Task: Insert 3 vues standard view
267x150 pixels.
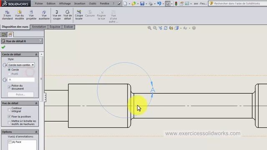Action: [x=8, y=15]
